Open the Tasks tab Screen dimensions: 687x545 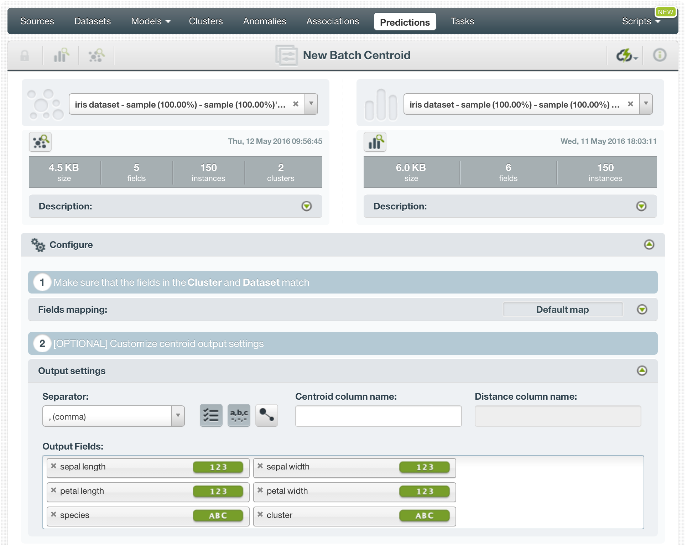coord(462,21)
